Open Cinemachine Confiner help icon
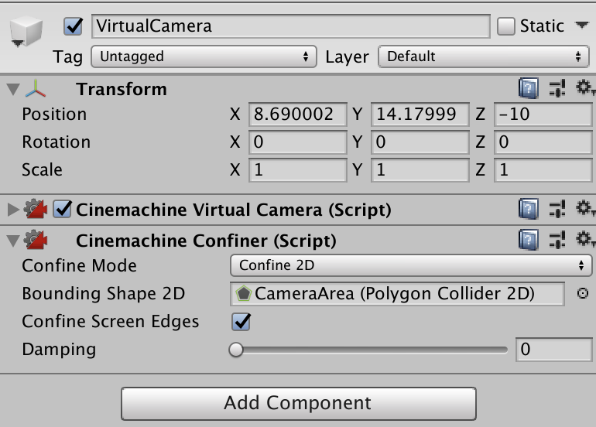 click(x=529, y=240)
